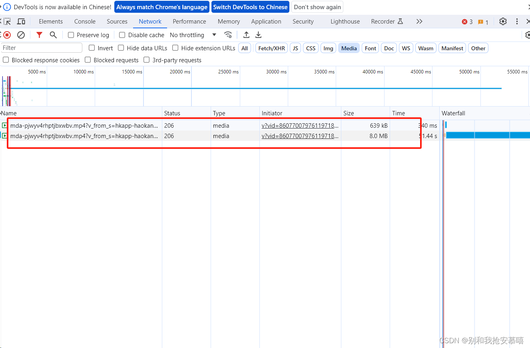Check the Invert filter checkbox
The image size is (530, 348).
tap(92, 48)
